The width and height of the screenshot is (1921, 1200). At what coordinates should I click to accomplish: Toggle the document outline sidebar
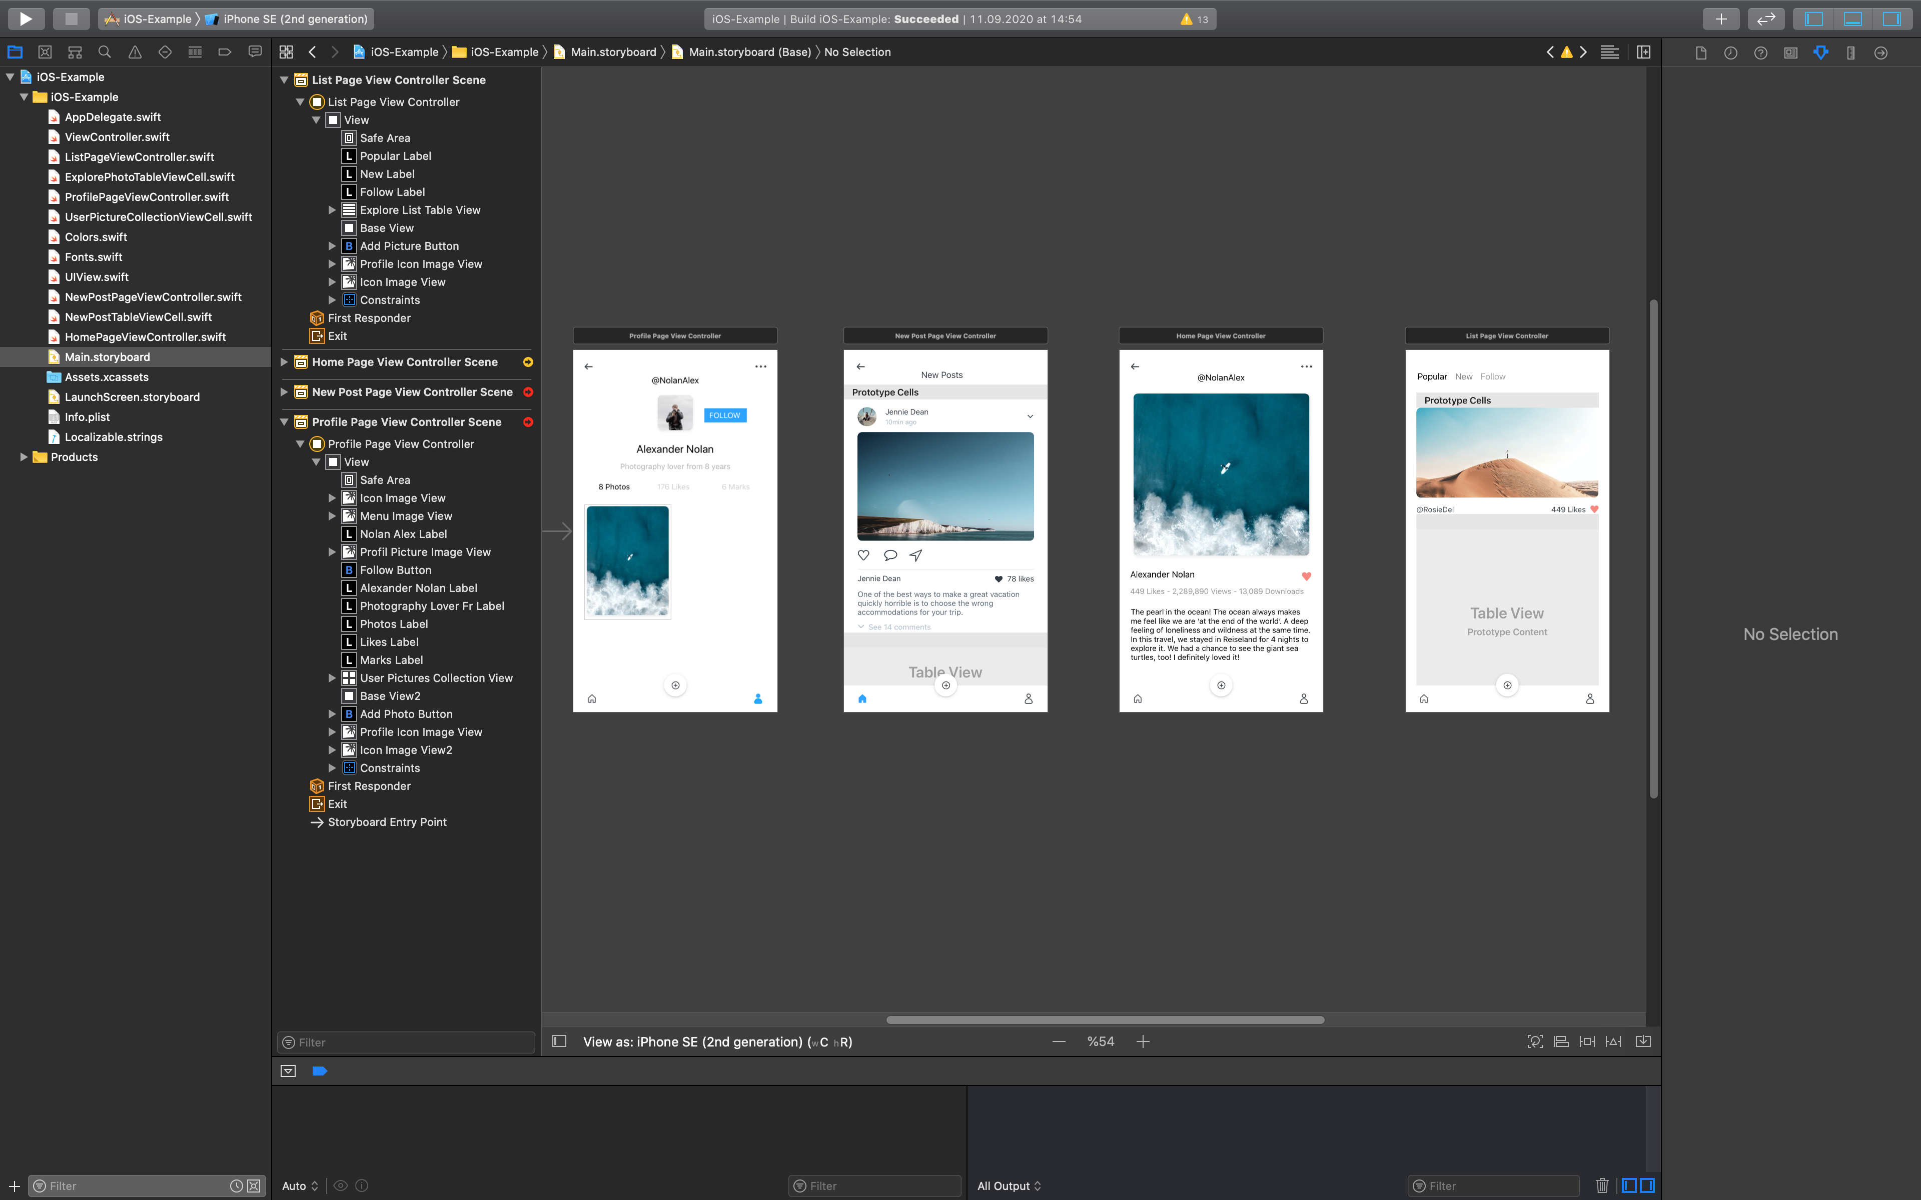(559, 1041)
